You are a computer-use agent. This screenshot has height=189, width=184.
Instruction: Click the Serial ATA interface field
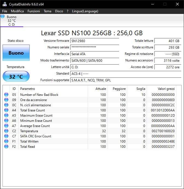click(x=94, y=54)
